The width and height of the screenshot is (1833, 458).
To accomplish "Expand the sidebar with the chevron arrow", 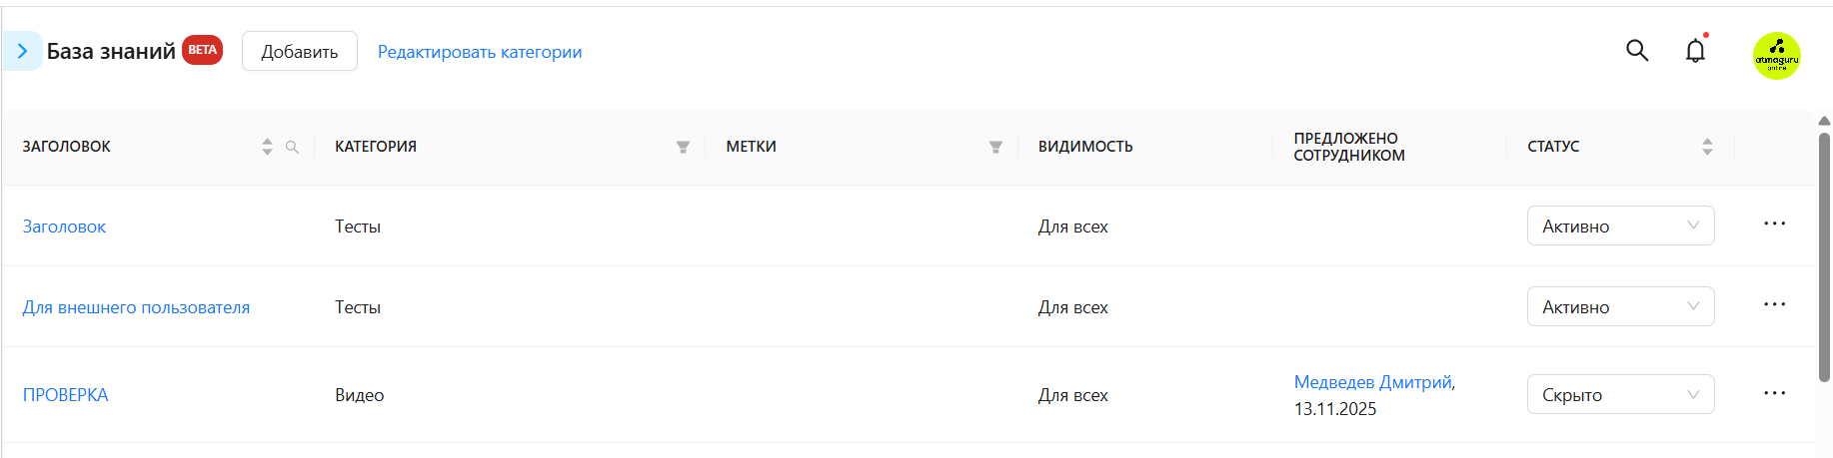I will click(x=22, y=51).
